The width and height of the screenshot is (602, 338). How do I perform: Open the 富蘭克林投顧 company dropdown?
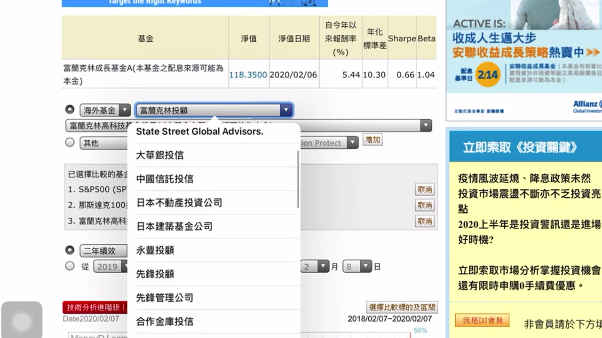point(214,110)
